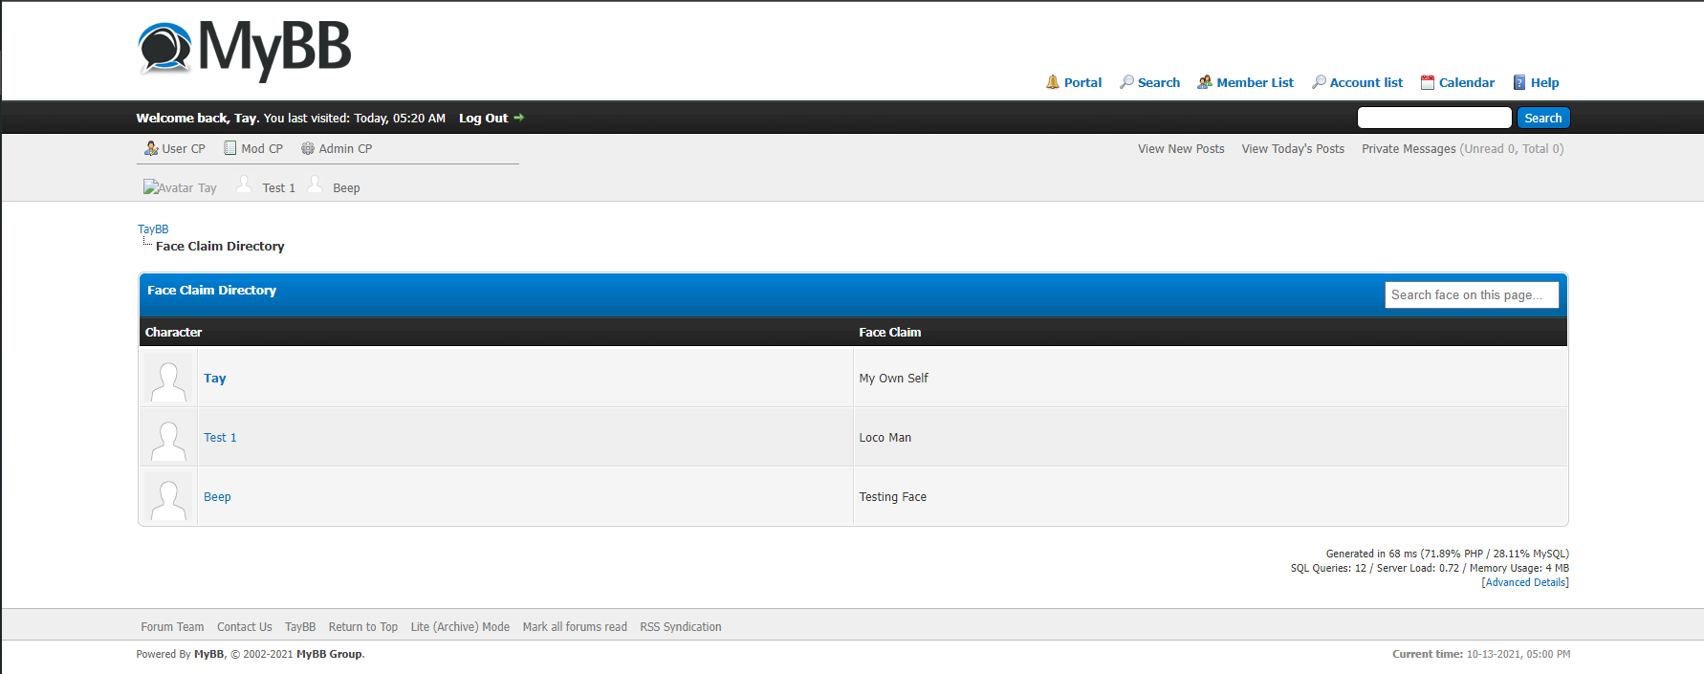Switch to the Test 1 account
This screenshot has width=1704, height=674.
278,187
